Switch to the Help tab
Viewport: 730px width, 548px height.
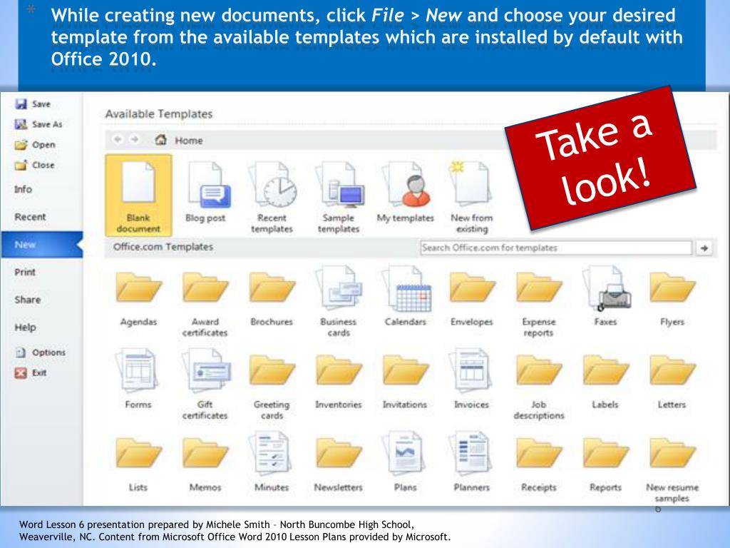(x=25, y=327)
